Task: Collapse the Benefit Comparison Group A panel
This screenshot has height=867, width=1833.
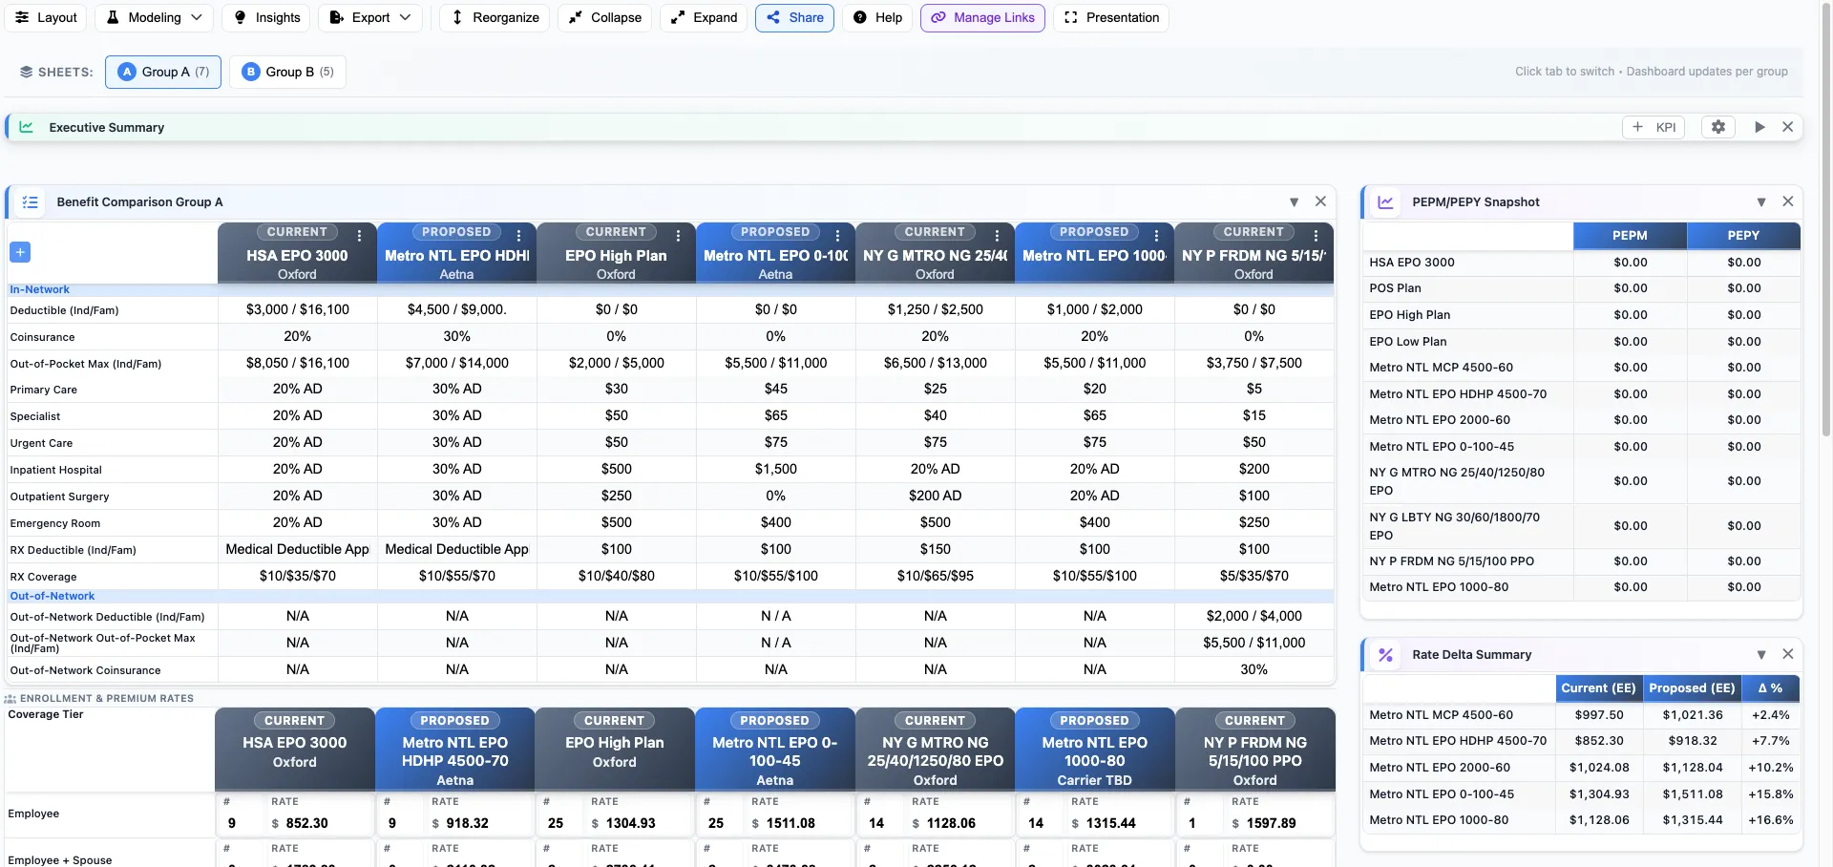Action: (1294, 201)
